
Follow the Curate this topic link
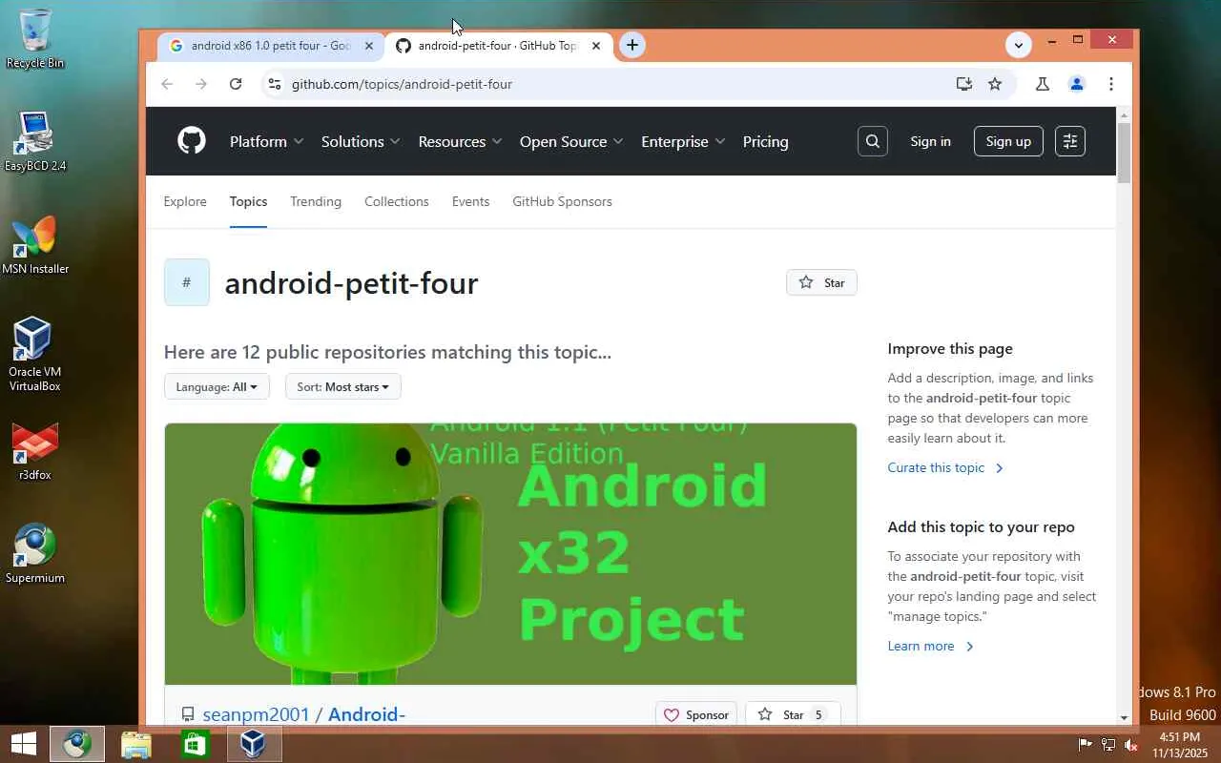pyautogui.click(x=945, y=467)
